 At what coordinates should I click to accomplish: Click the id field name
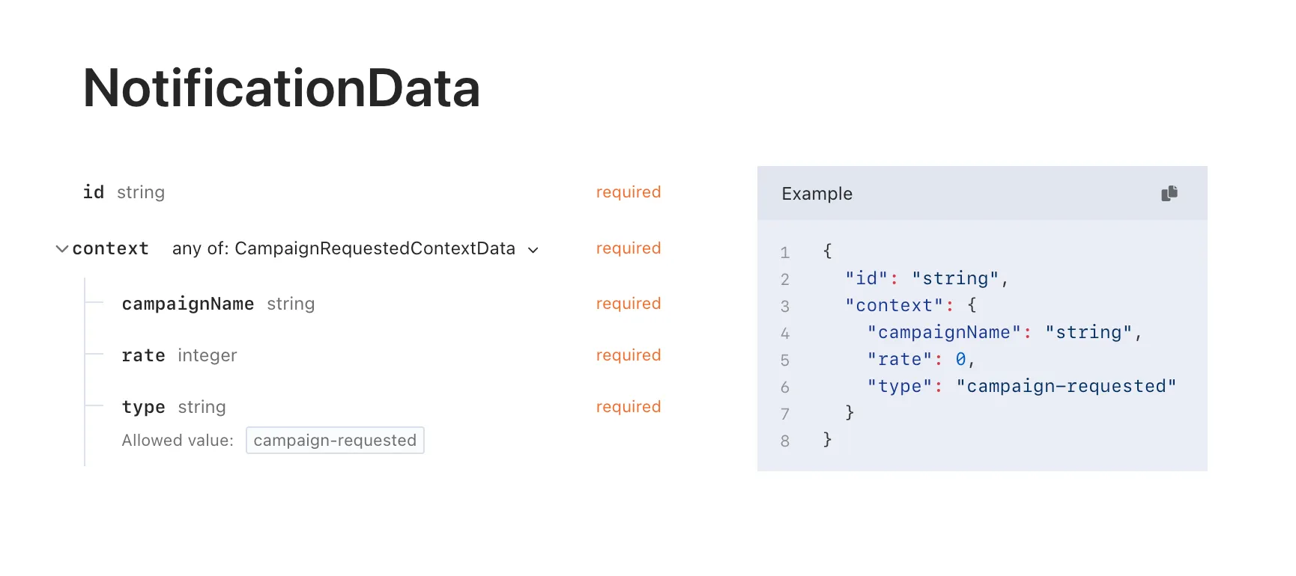[93, 192]
